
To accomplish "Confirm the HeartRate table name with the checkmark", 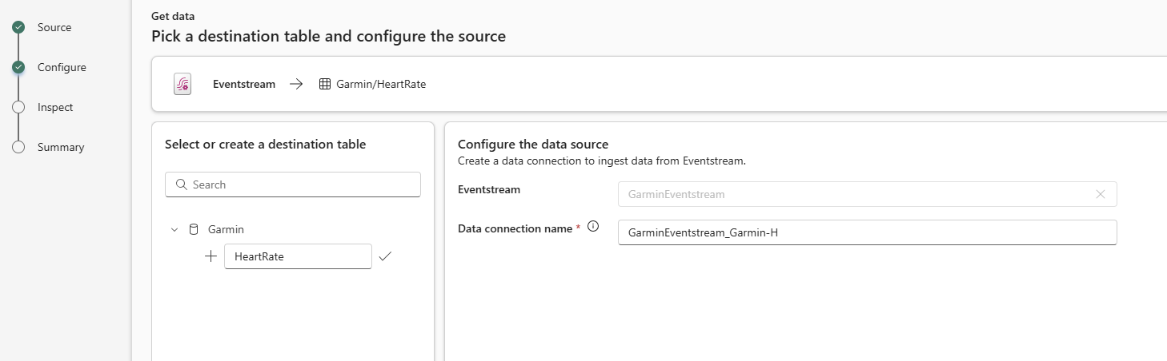I will click(385, 256).
